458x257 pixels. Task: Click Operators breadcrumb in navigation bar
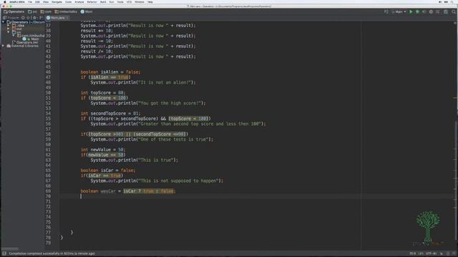pos(14,11)
